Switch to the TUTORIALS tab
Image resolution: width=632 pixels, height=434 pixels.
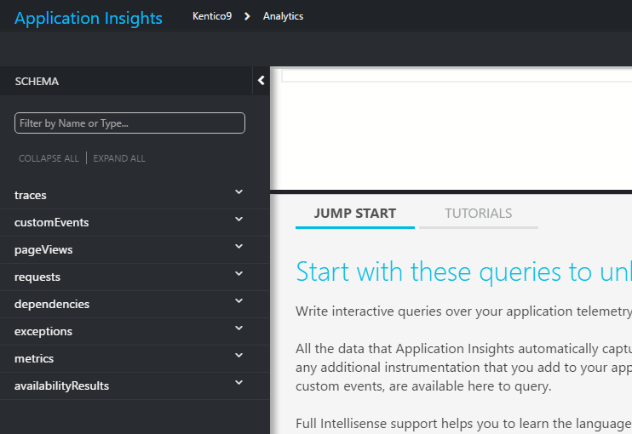(x=479, y=214)
